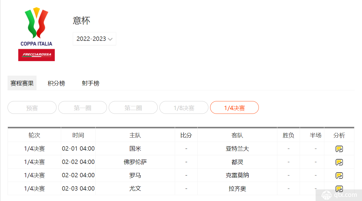Click home team 罗马
362x201 pixels.
pos(135,176)
